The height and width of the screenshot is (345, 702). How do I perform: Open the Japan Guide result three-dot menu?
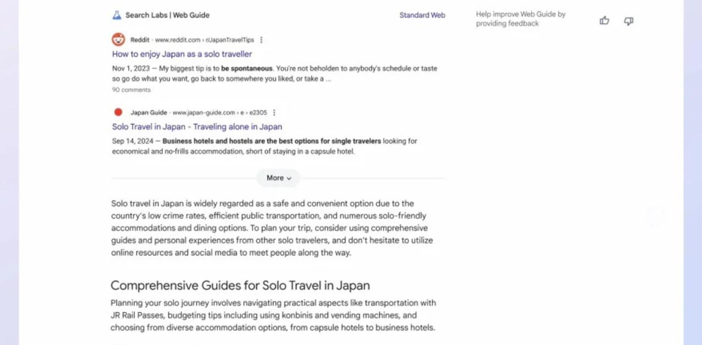(x=274, y=113)
